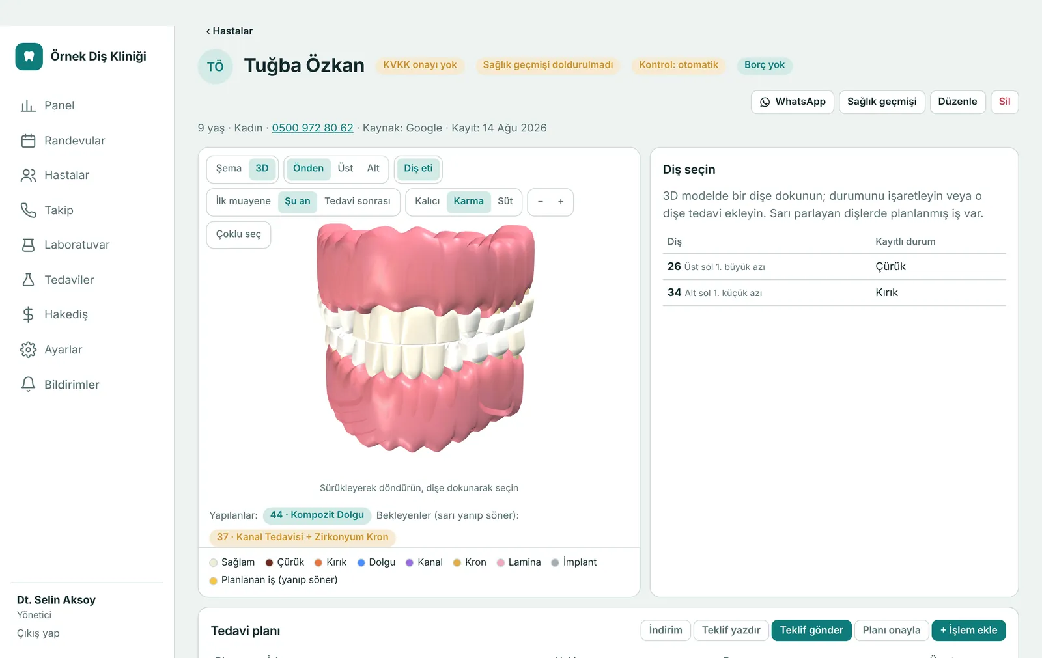Enable Çoklu seç multi-select
The height and width of the screenshot is (658, 1042).
tap(238, 234)
